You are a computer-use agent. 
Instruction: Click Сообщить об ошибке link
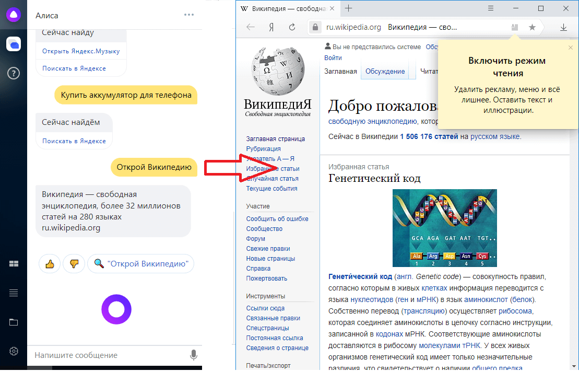(277, 219)
